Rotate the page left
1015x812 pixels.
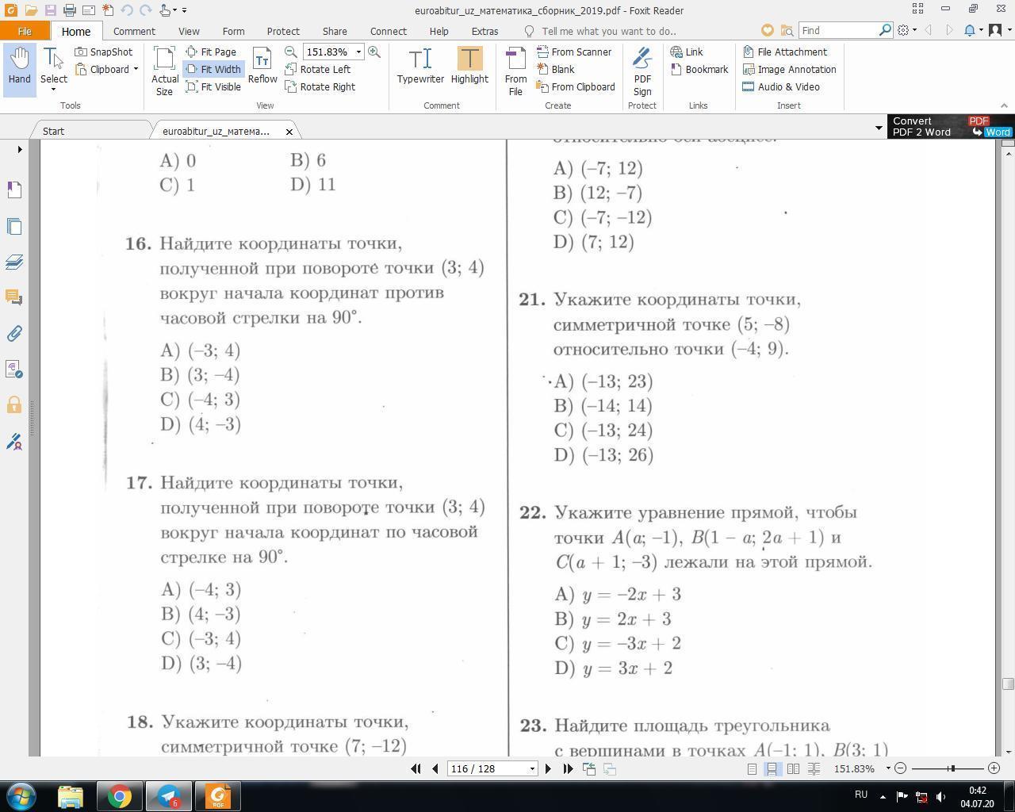tap(318, 69)
